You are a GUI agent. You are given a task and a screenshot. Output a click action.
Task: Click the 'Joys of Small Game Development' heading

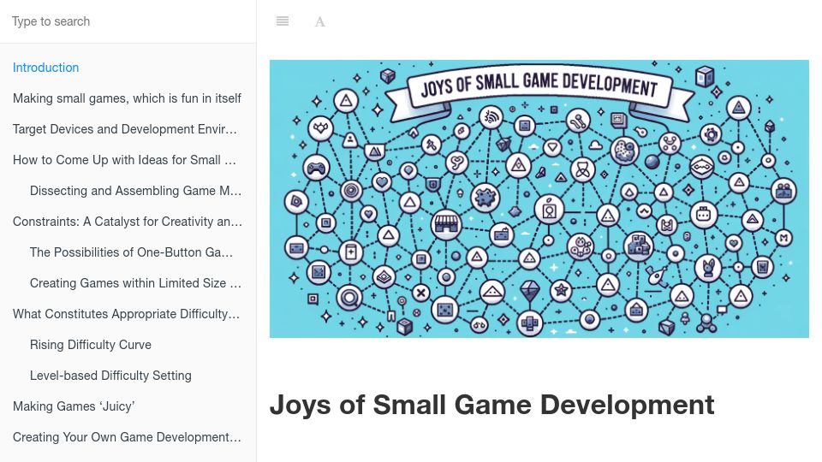(491, 405)
